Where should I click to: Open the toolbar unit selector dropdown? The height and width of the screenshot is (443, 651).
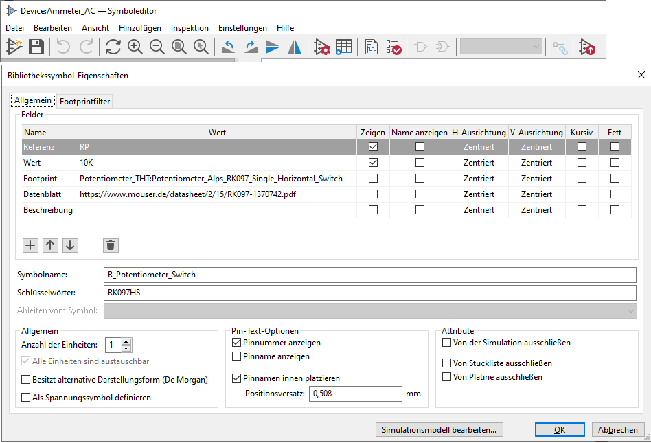pos(501,47)
